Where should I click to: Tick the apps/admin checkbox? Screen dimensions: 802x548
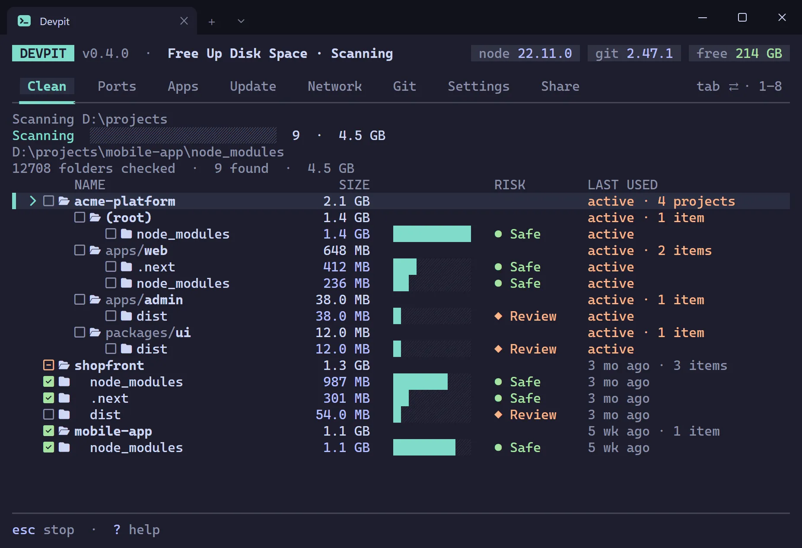pyautogui.click(x=80, y=299)
